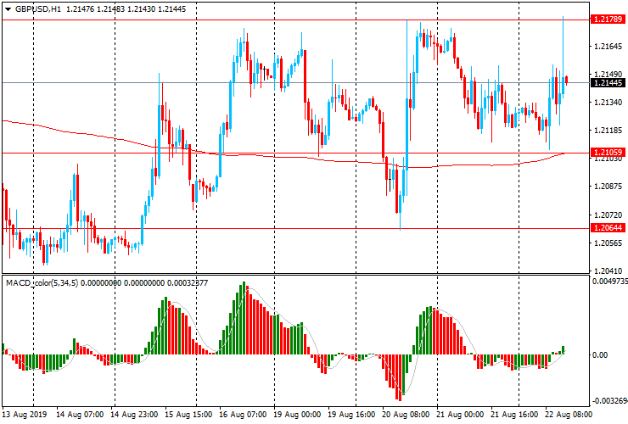
Task: Click the MACD scale value 0.0049735
Action: 610,282
